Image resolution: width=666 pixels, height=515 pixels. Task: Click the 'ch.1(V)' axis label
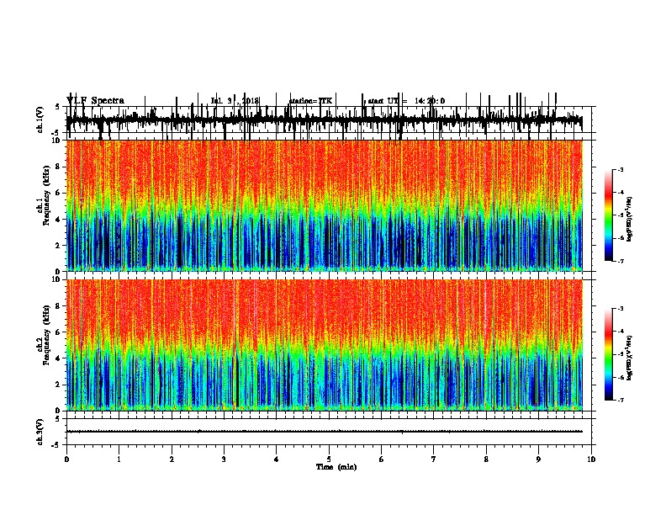[x=40, y=119]
